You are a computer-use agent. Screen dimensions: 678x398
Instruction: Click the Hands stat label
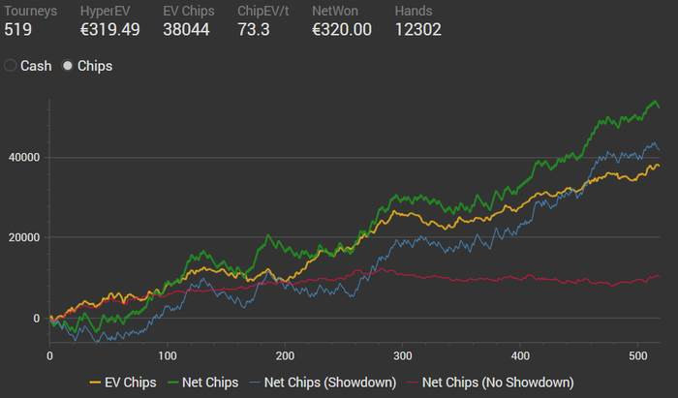pyautogui.click(x=414, y=11)
